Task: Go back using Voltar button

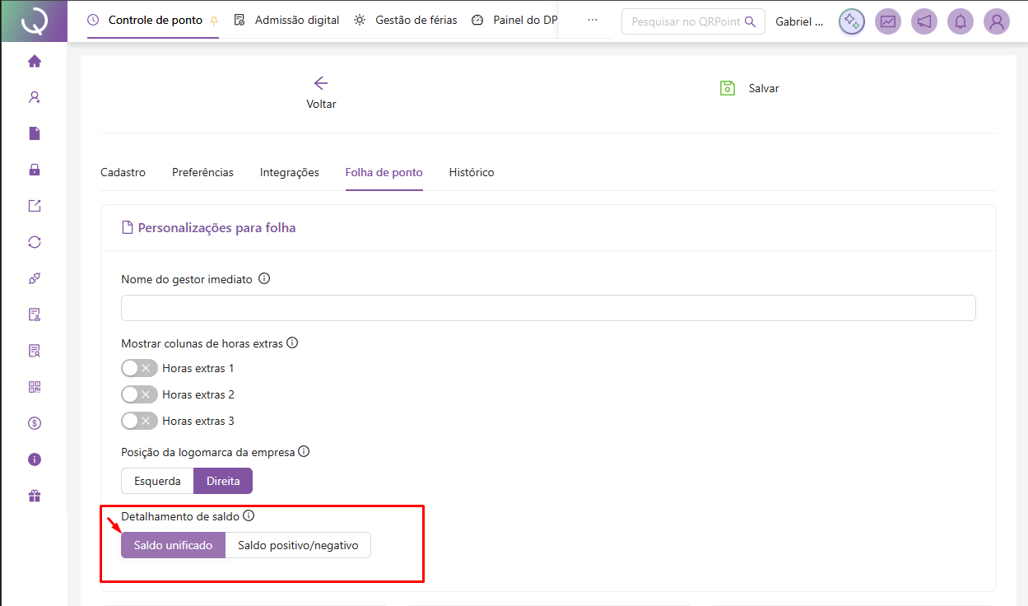Action: click(321, 92)
